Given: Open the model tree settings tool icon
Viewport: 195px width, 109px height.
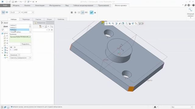Looking at the screenshot, I should [40, 26].
